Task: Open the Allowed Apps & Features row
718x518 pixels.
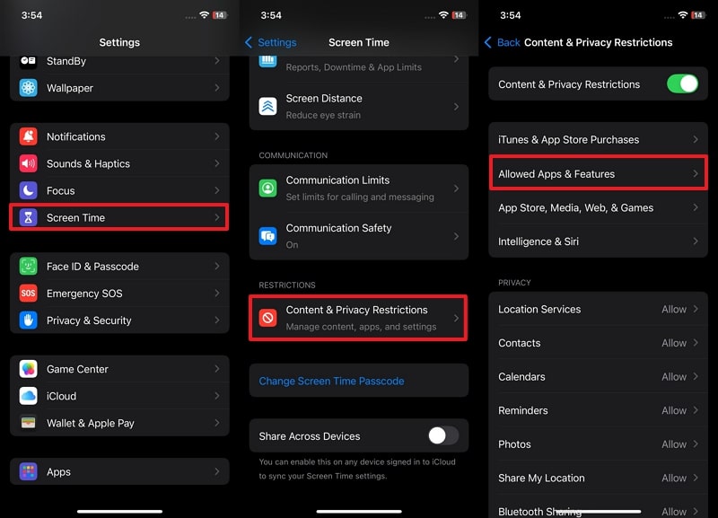Action: (598, 173)
